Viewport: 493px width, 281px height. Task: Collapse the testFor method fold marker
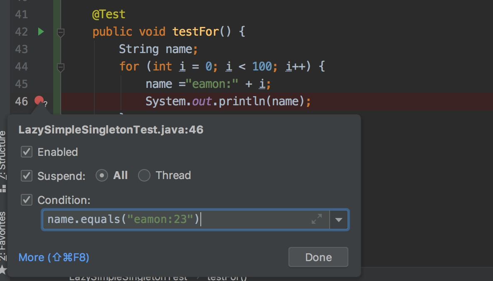[x=61, y=32]
